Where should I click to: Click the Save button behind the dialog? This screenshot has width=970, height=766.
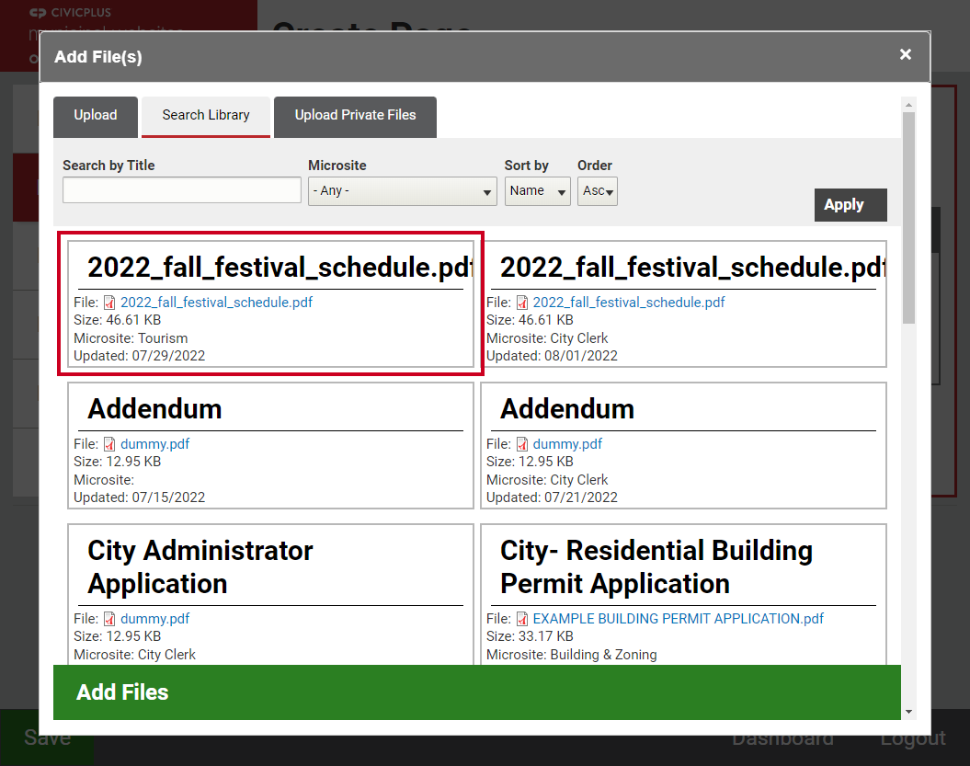pyautogui.click(x=47, y=737)
